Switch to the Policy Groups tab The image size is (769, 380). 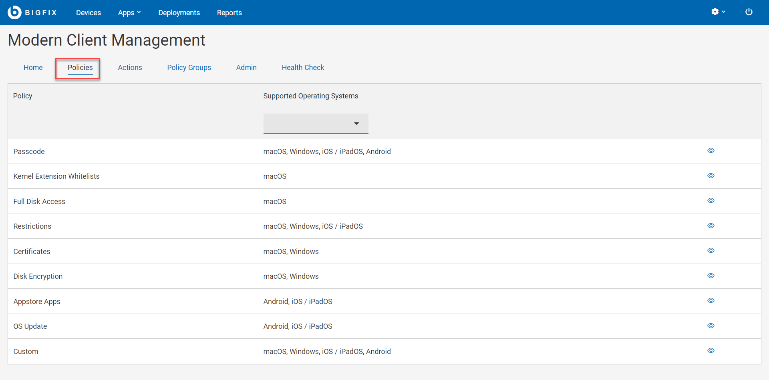[189, 68]
